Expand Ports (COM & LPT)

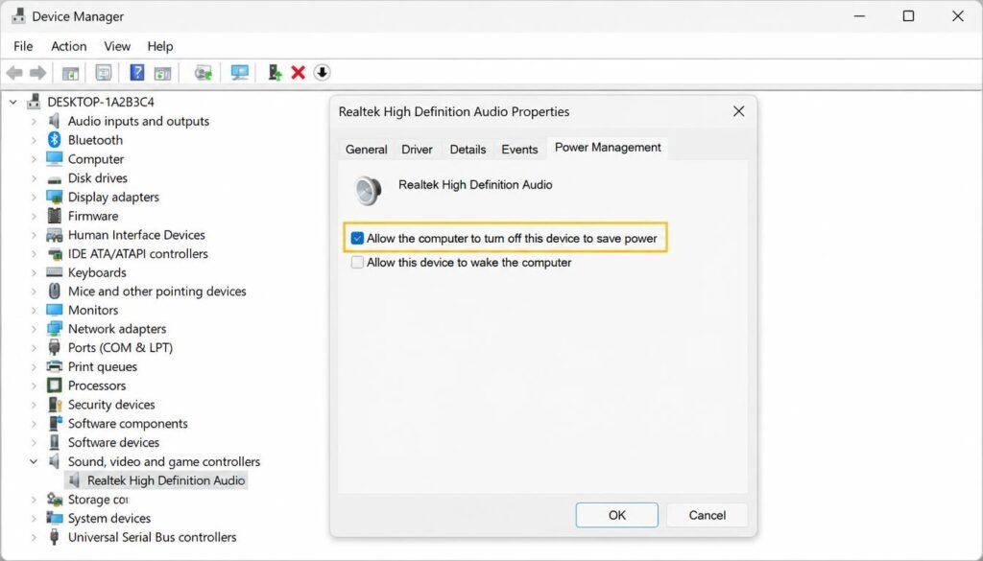click(34, 347)
